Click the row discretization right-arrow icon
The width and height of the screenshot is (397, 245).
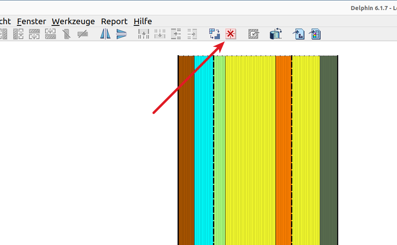coord(176,34)
